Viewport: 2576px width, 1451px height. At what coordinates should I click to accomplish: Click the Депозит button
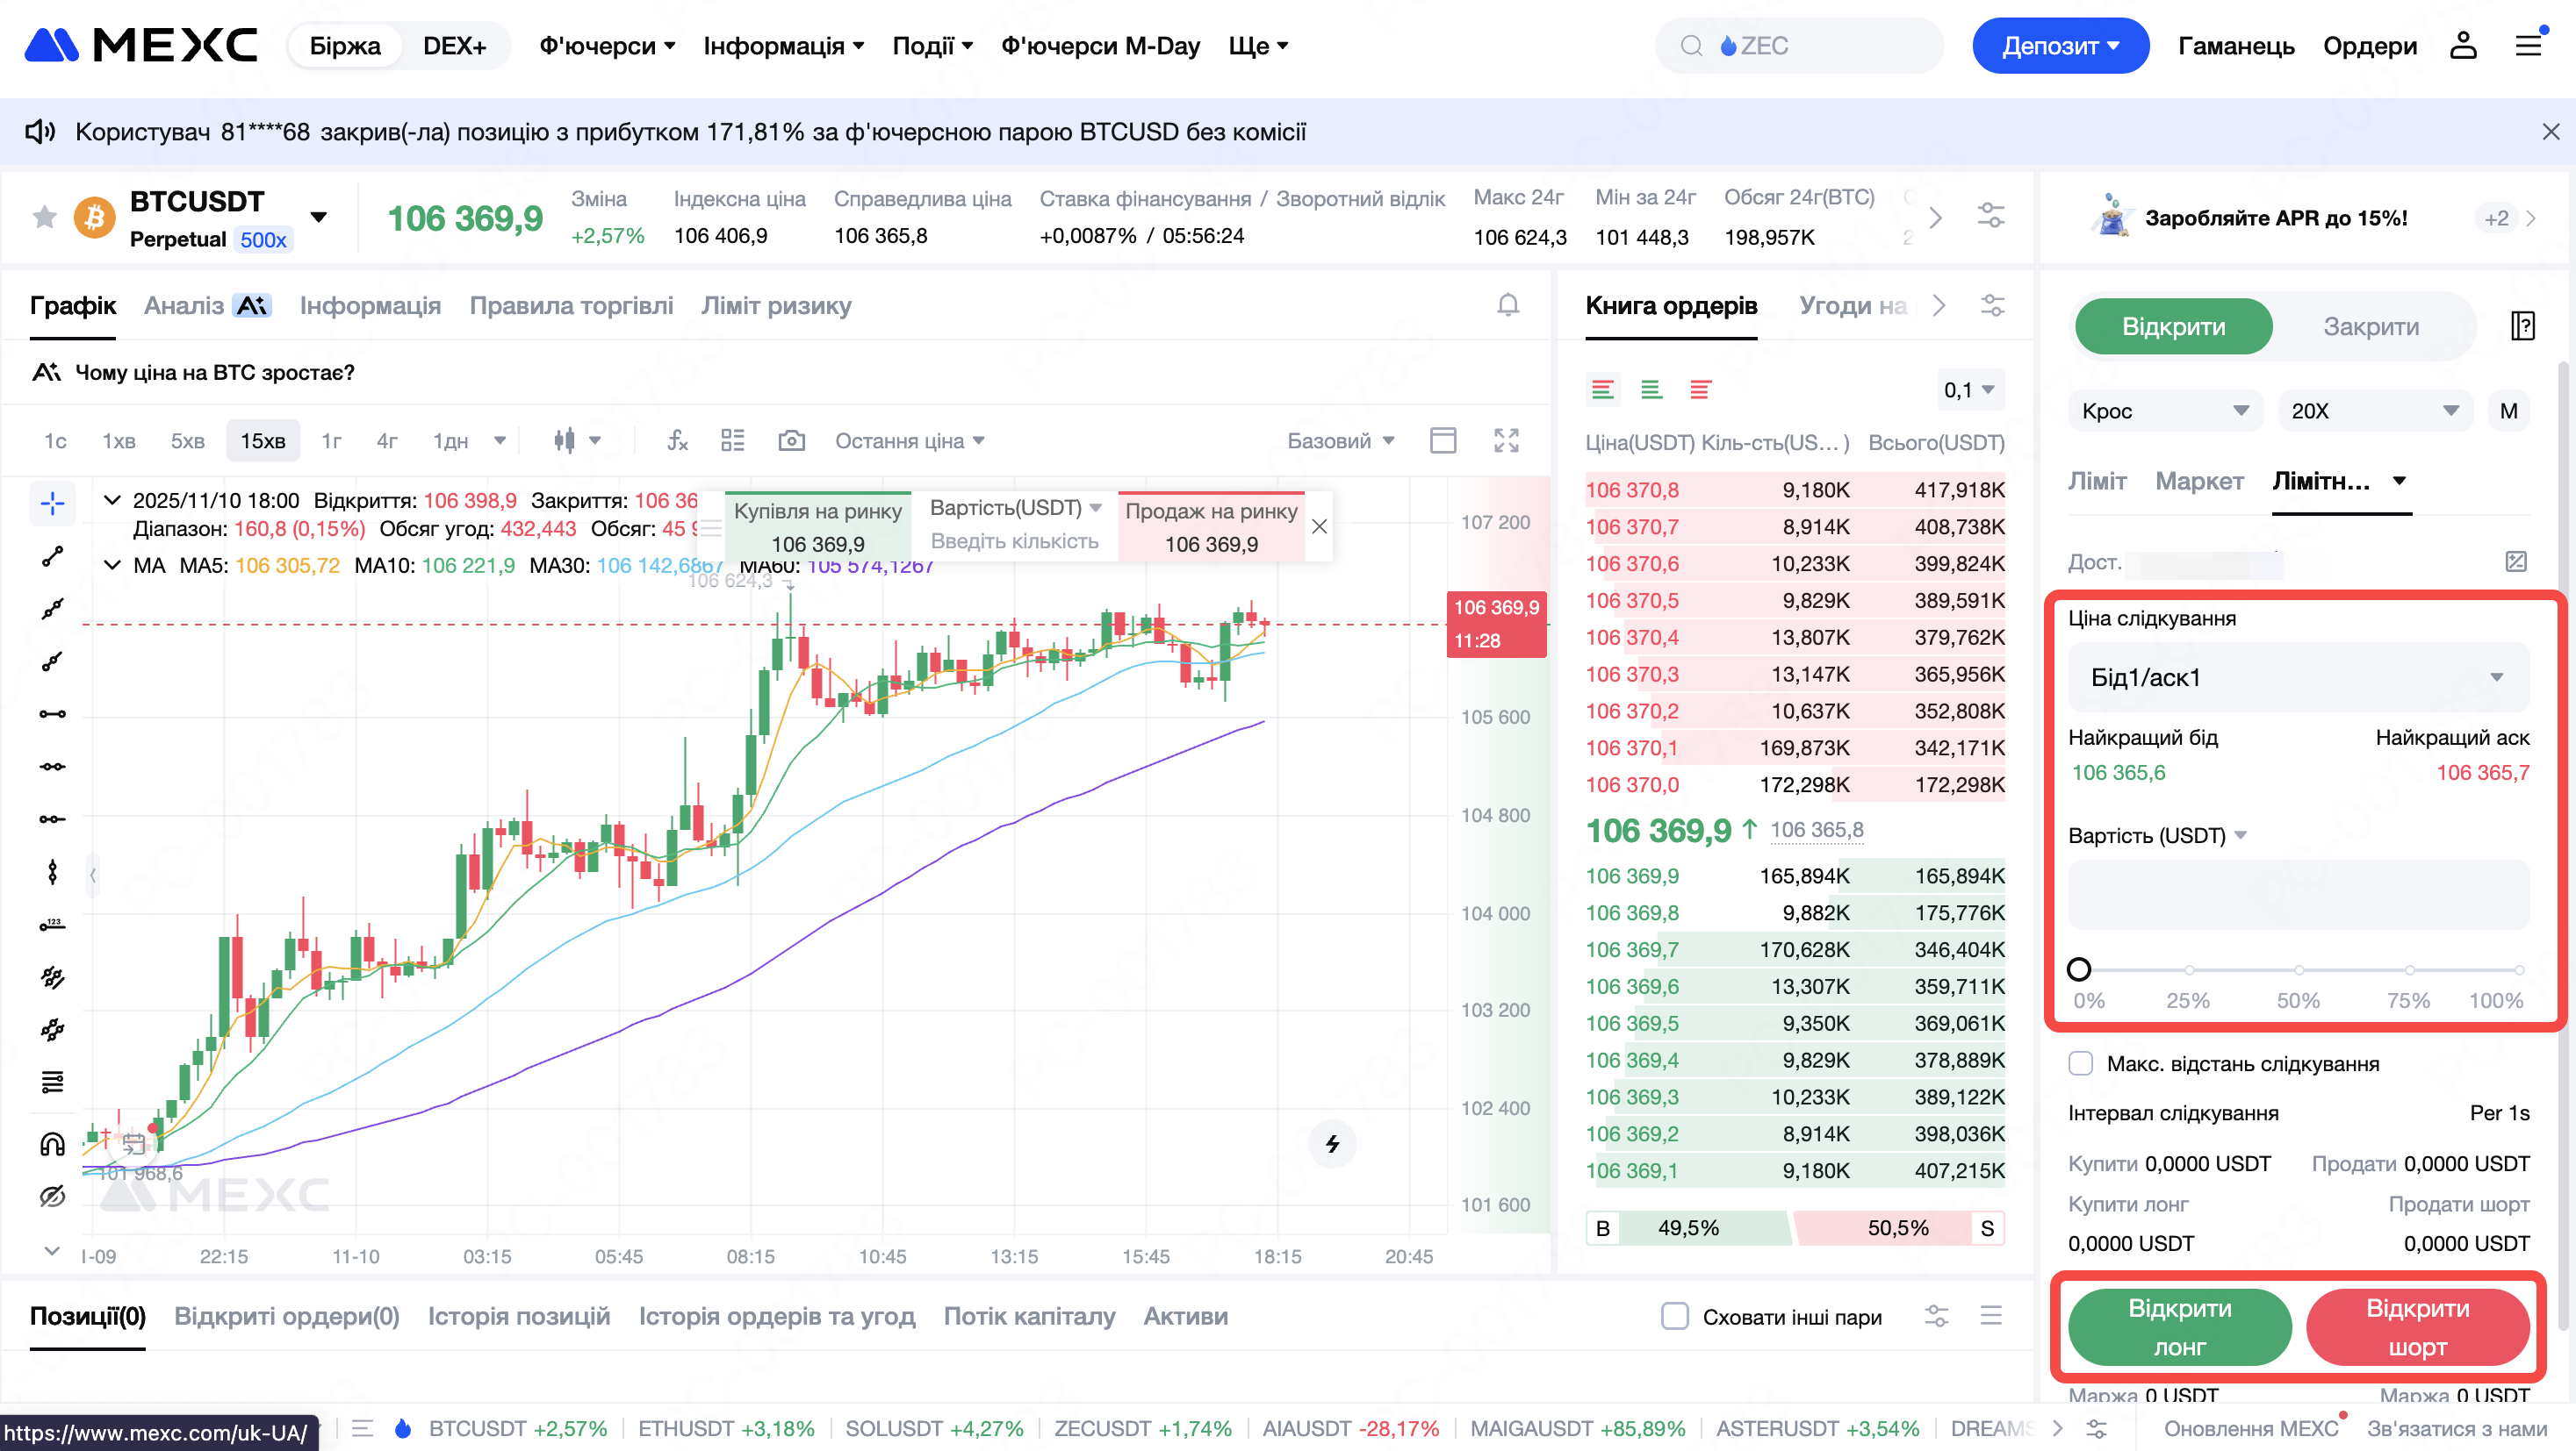[2059, 46]
